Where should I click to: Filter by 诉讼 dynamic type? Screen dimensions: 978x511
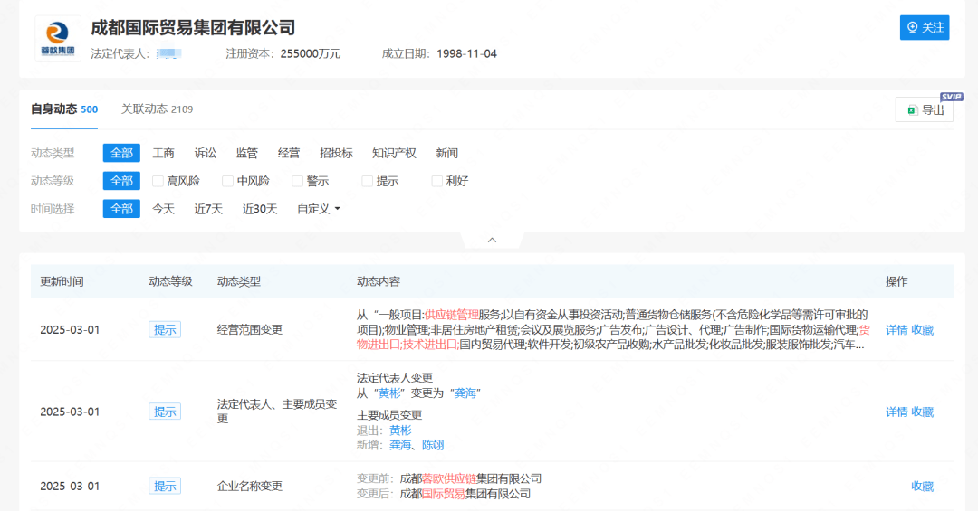[x=205, y=153]
